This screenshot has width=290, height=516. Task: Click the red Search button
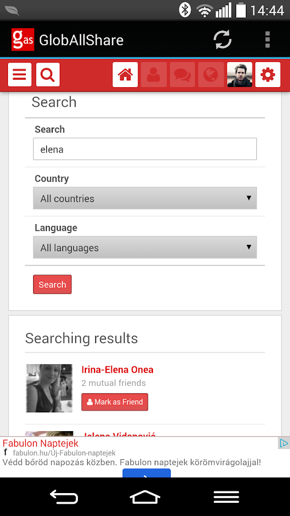click(x=52, y=284)
